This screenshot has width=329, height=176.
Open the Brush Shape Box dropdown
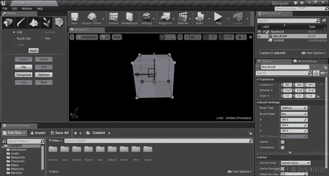coord(294,114)
